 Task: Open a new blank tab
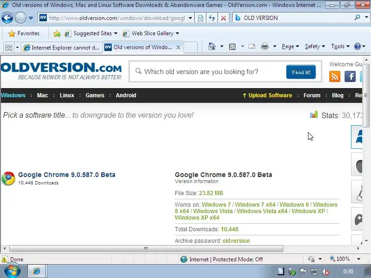click(191, 47)
